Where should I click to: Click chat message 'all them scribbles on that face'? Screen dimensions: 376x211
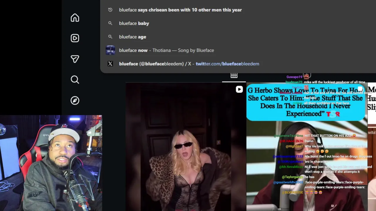tap(327, 103)
